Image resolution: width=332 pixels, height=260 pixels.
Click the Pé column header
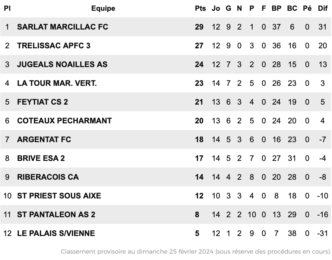[x=307, y=8]
